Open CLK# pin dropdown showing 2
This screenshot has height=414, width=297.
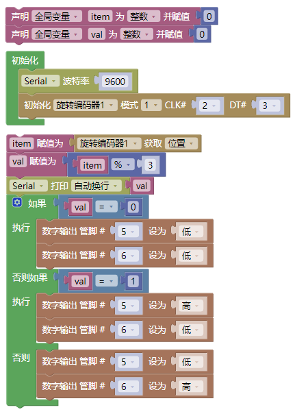tap(209, 106)
